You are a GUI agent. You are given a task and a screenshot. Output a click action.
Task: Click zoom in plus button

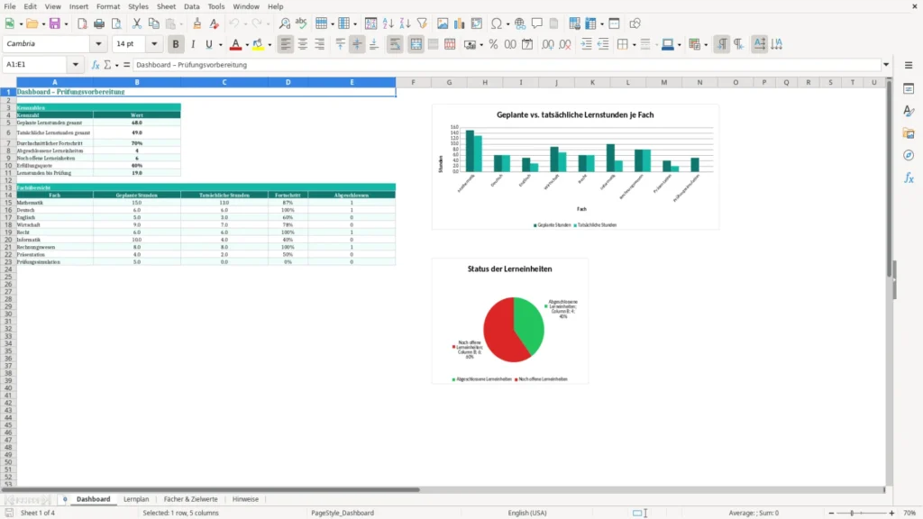(891, 513)
